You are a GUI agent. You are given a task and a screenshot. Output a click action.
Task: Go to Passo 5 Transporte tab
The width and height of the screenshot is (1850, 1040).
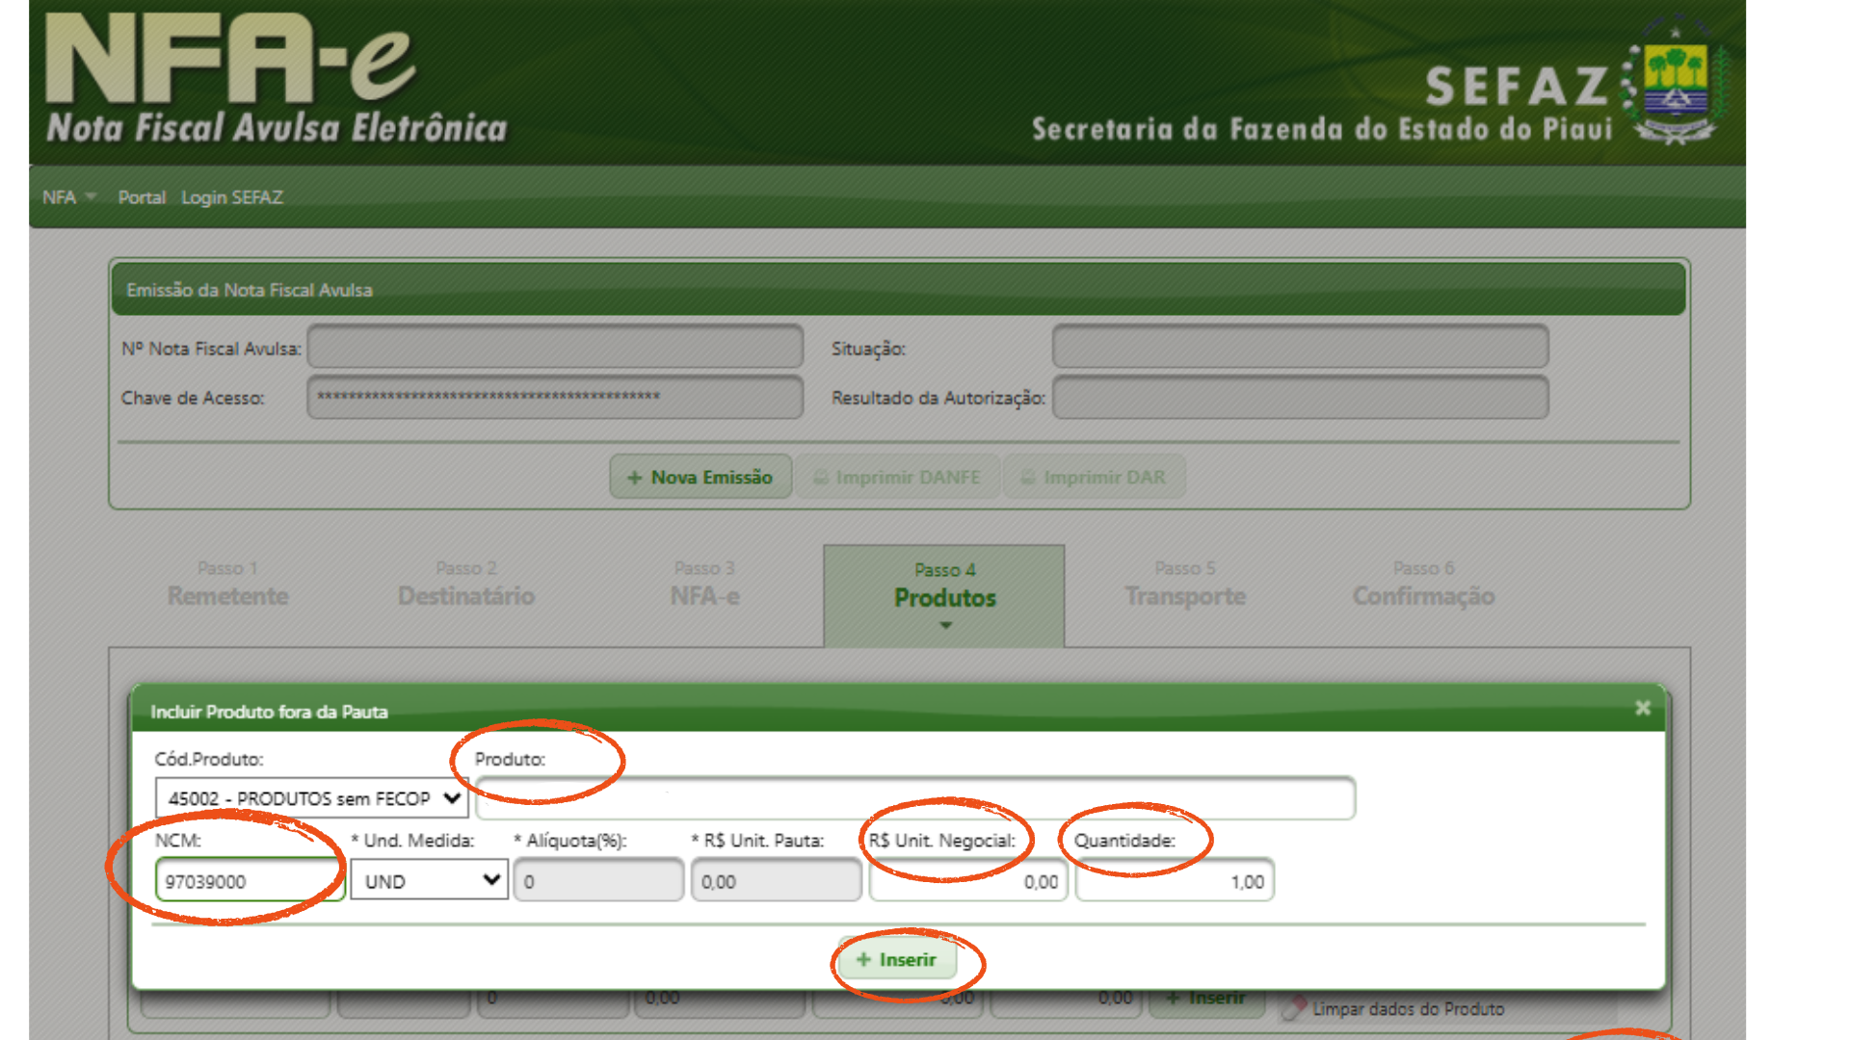(1185, 585)
